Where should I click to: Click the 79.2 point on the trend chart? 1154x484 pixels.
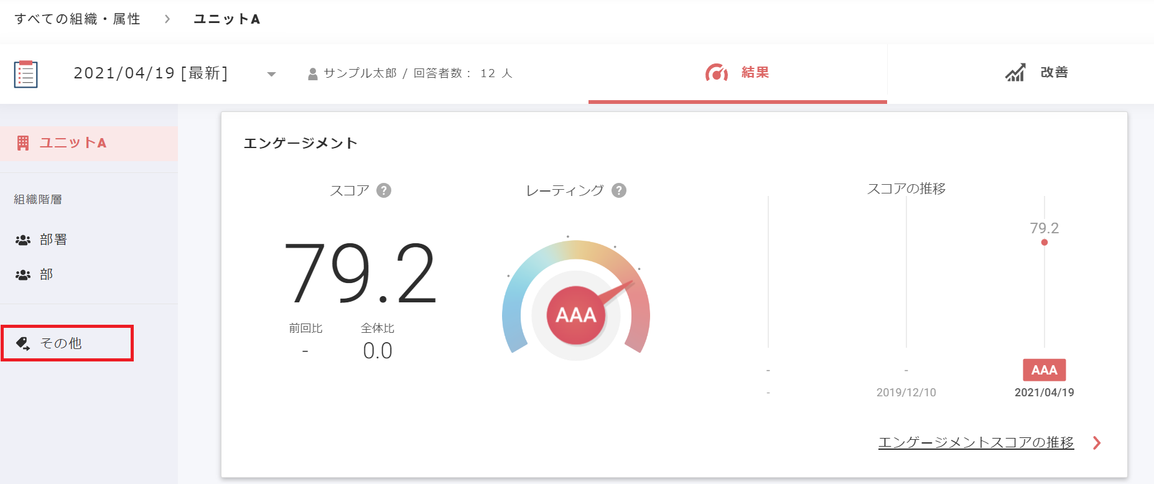pyautogui.click(x=1043, y=243)
